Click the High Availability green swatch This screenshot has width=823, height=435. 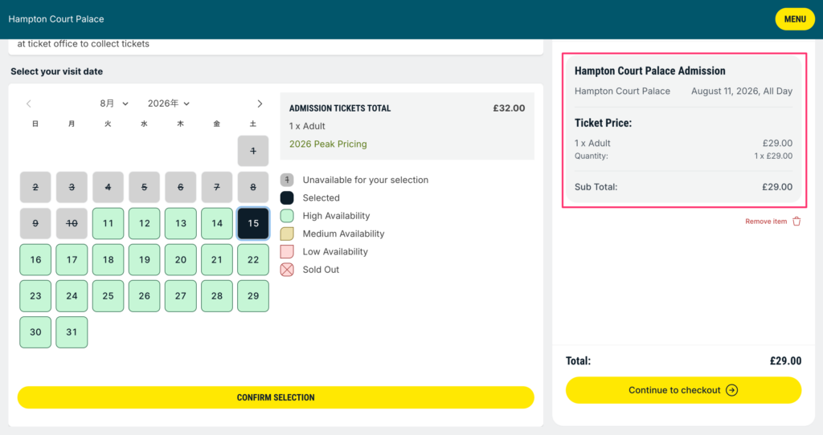coord(287,215)
